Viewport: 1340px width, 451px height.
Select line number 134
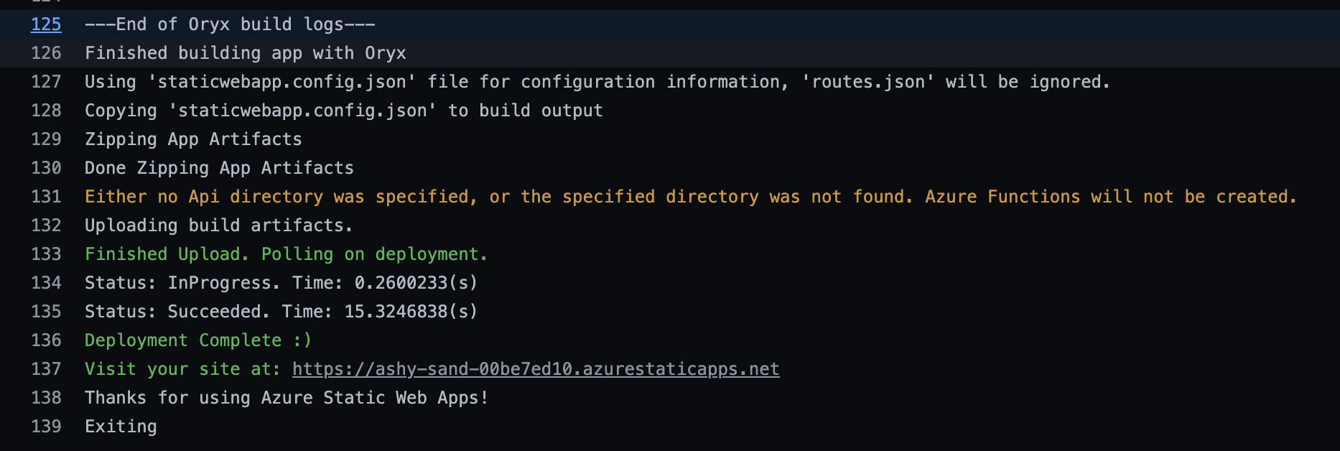[x=46, y=283]
